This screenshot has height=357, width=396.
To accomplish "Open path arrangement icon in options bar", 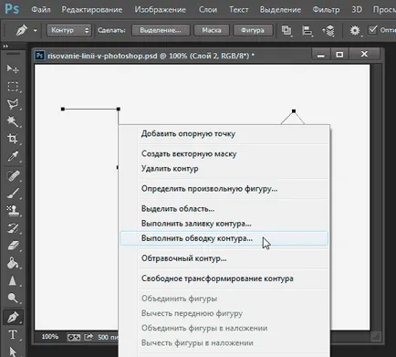I will pyautogui.click(x=328, y=30).
